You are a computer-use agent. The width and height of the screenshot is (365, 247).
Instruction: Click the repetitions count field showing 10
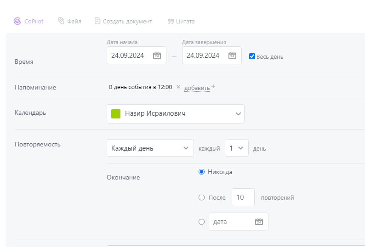pyautogui.click(x=243, y=198)
